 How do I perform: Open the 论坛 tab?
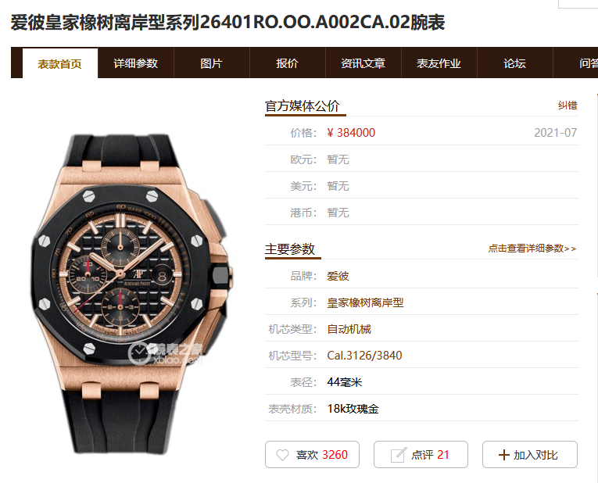click(515, 63)
